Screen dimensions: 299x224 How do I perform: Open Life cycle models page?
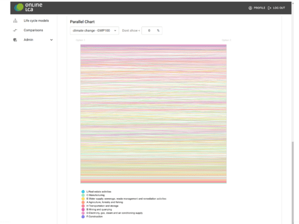click(x=36, y=21)
